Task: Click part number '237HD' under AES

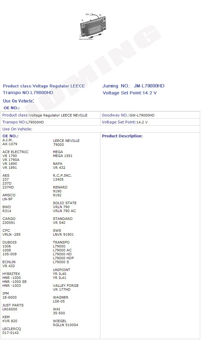Action: pyautogui.click(x=8, y=187)
